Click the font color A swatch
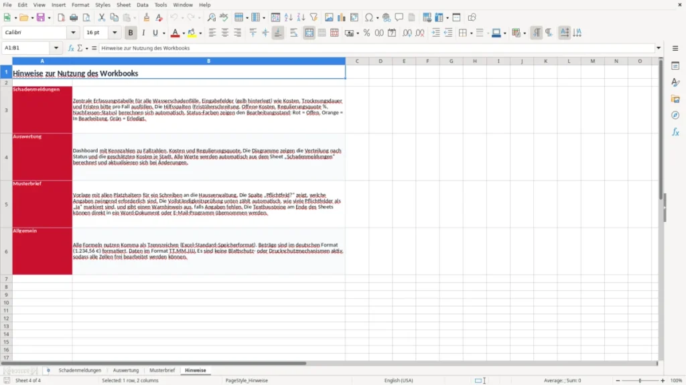Viewport: 686px width, 385px height. (175, 33)
